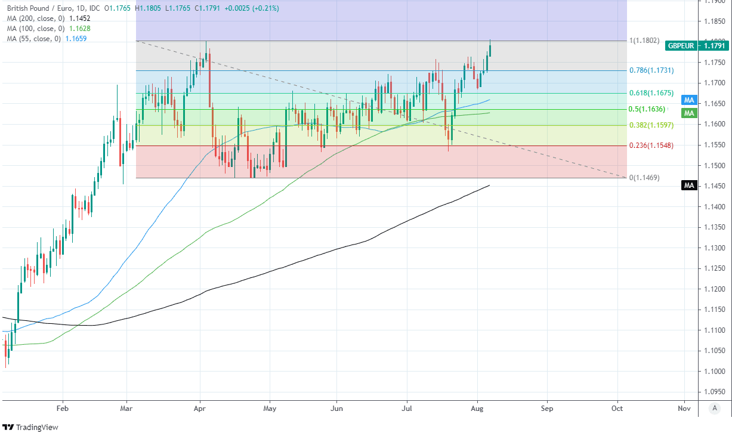
Task: Select the MA 100 indicator legend
Action: (x=36, y=29)
